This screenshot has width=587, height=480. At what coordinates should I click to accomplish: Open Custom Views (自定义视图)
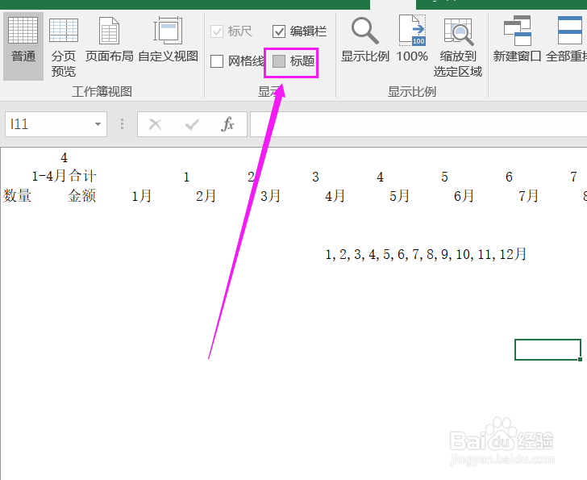coord(168,40)
